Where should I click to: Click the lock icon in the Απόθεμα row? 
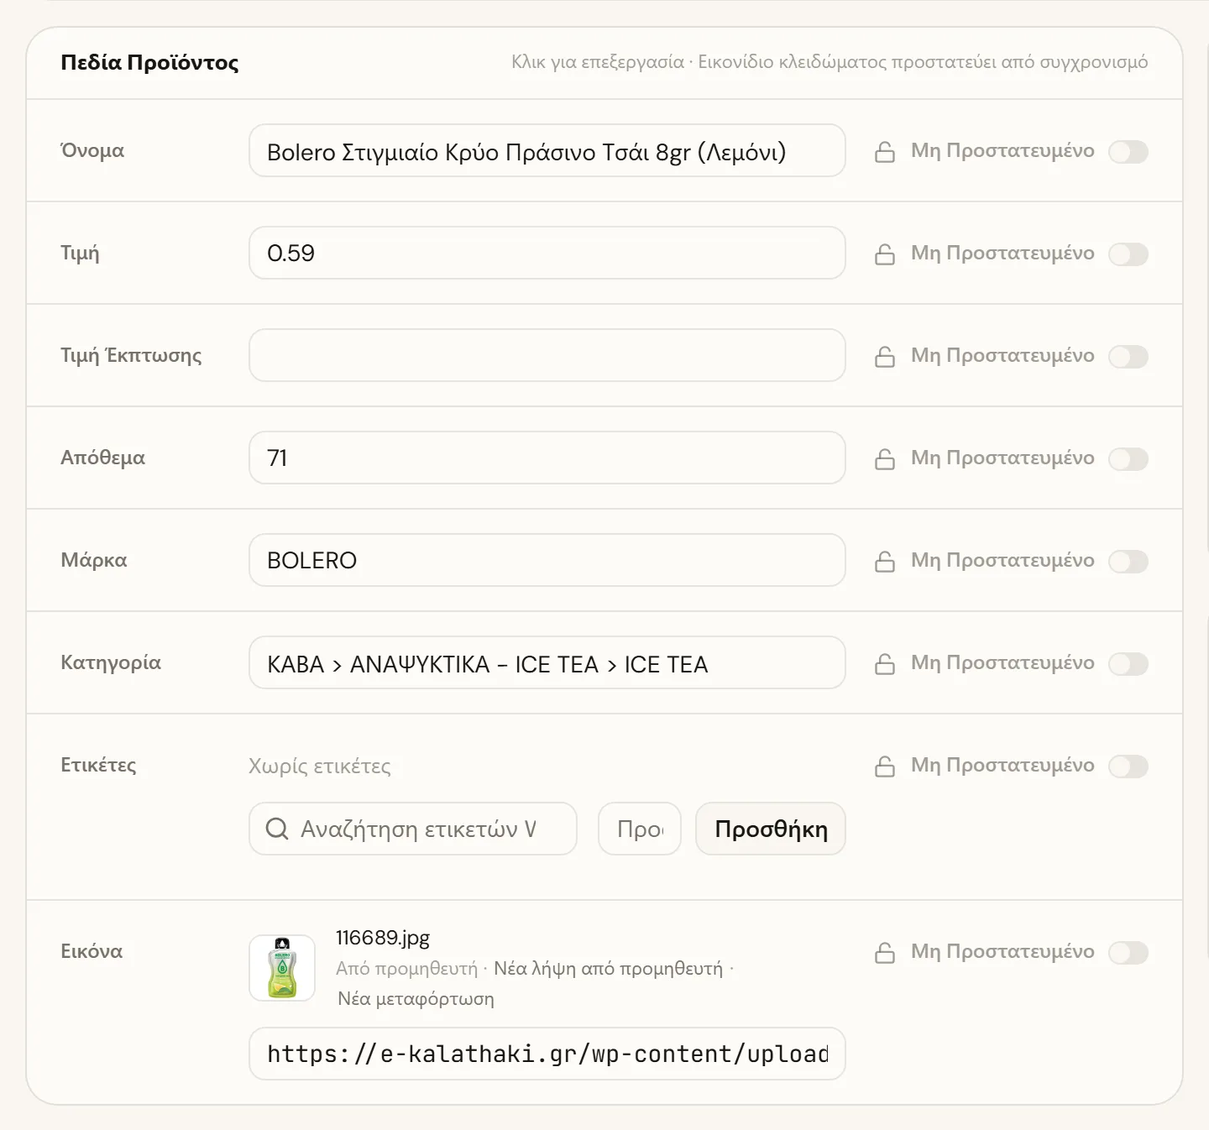[x=885, y=459]
